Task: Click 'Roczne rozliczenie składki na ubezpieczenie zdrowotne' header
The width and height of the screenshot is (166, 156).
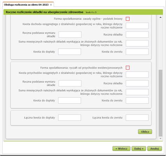Action: [44, 12]
